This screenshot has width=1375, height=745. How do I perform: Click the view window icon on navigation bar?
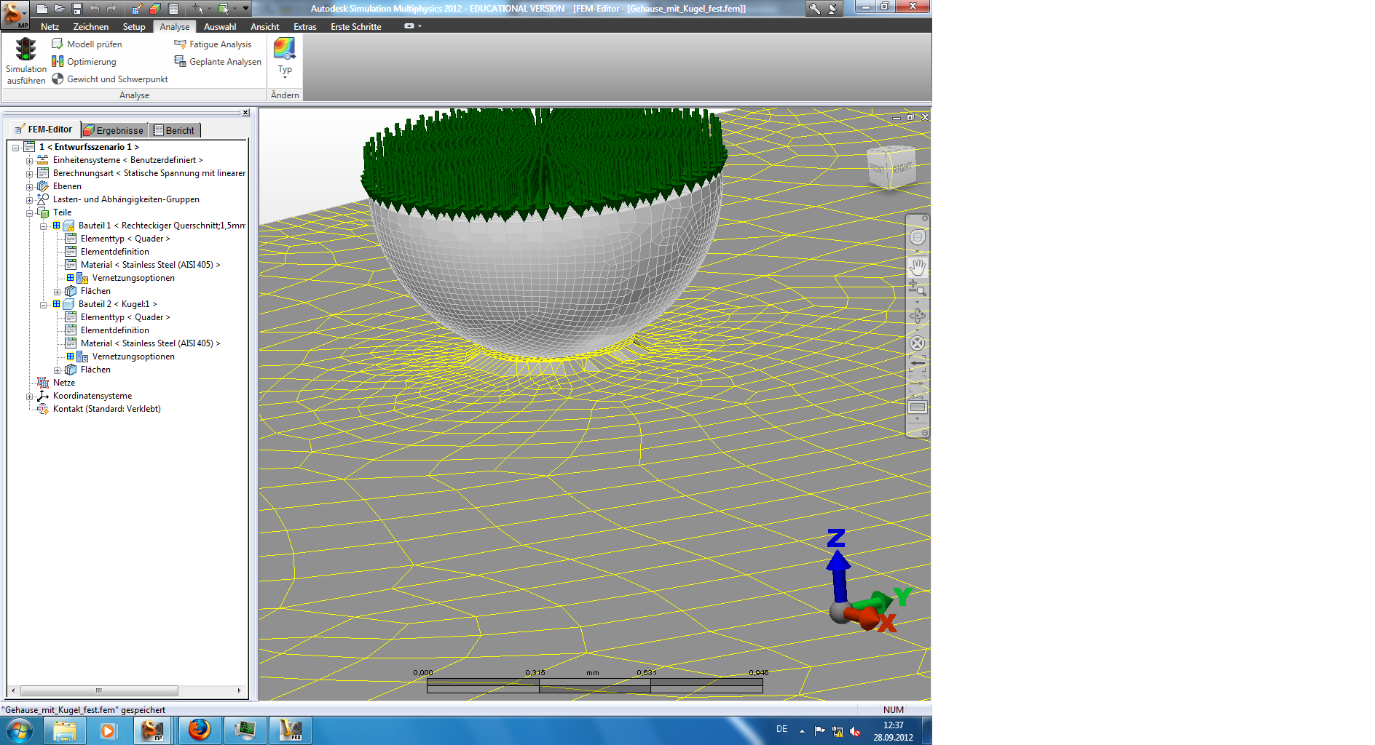pos(918,407)
